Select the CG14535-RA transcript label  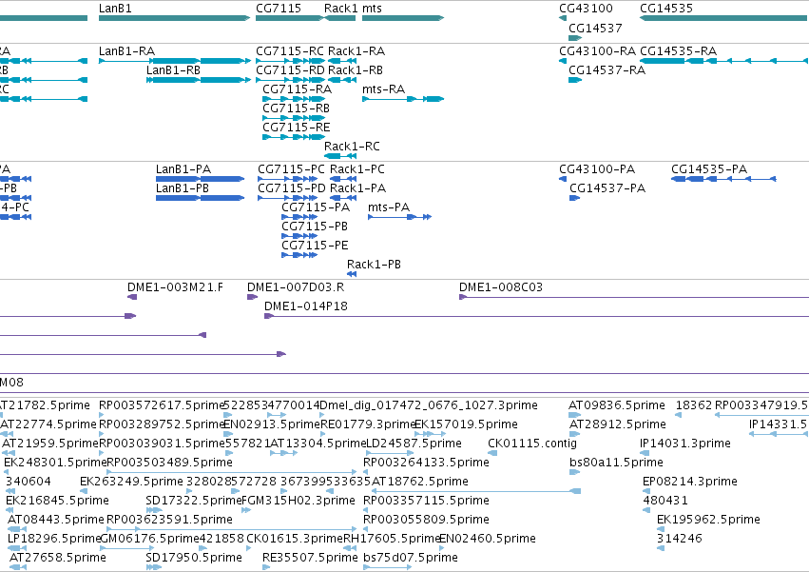click(x=678, y=51)
